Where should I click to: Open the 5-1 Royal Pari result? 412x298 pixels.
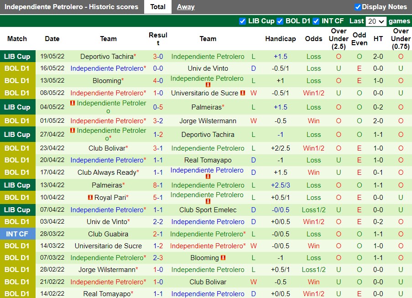click(x=158, y=197)
